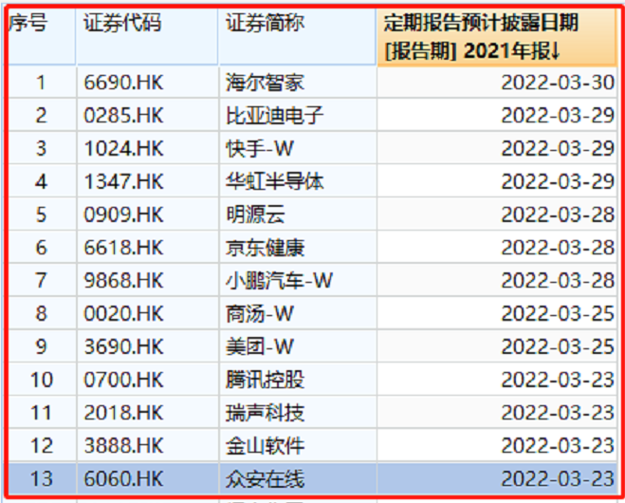Select the 快手-W name cell
625x503 pixels.
point(298,149)
